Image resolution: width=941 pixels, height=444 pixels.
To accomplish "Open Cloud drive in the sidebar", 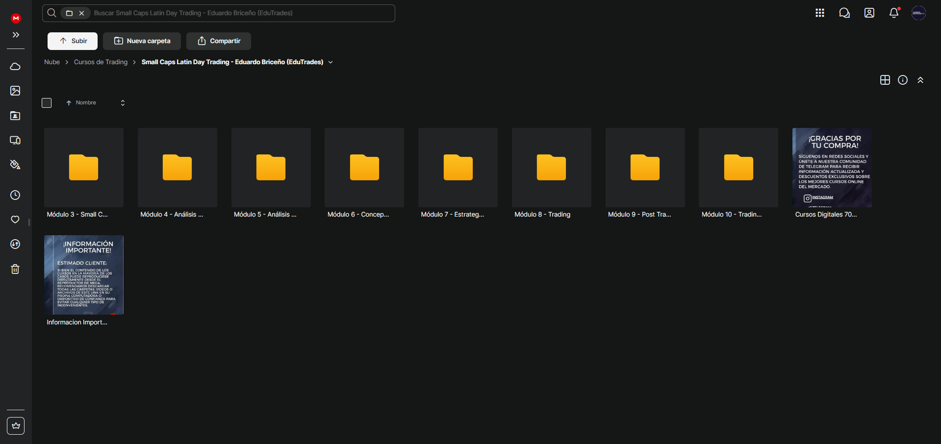I will [x=15, y=66].
